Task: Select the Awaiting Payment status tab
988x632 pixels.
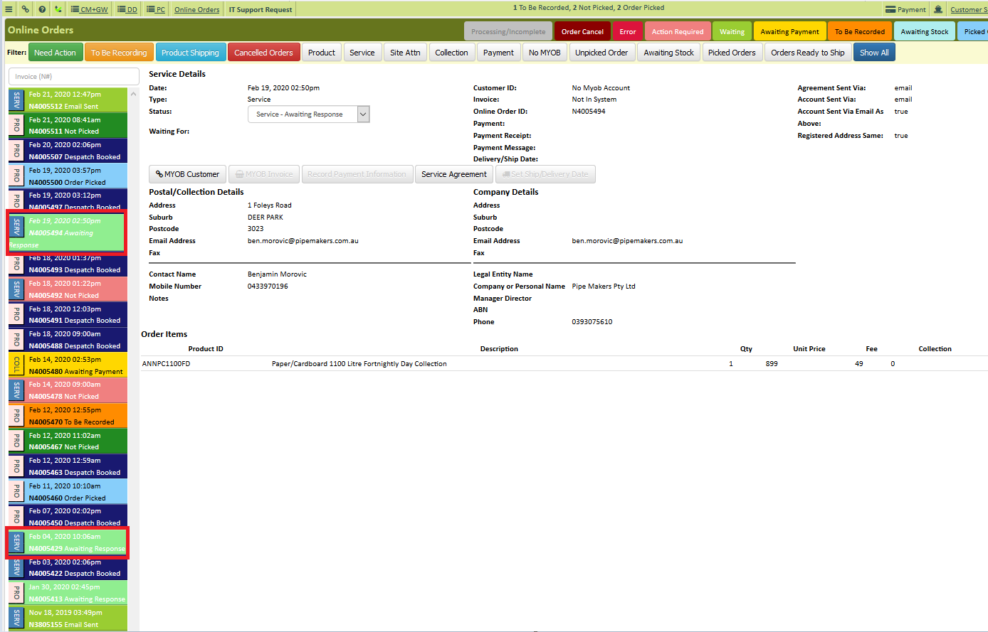Action: (x=789, y=31)
